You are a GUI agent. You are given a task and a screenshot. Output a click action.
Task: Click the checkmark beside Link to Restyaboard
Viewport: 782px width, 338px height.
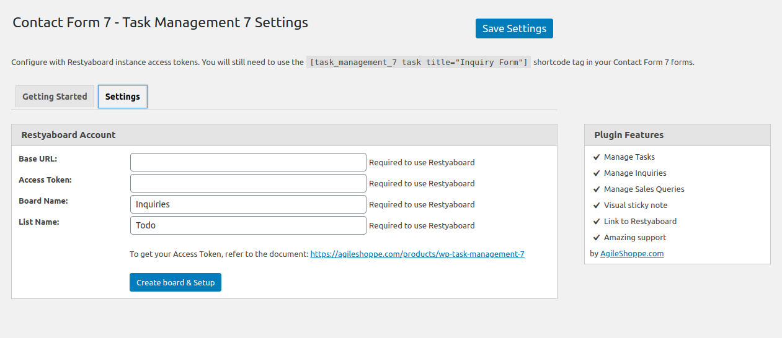click(597, 222)
